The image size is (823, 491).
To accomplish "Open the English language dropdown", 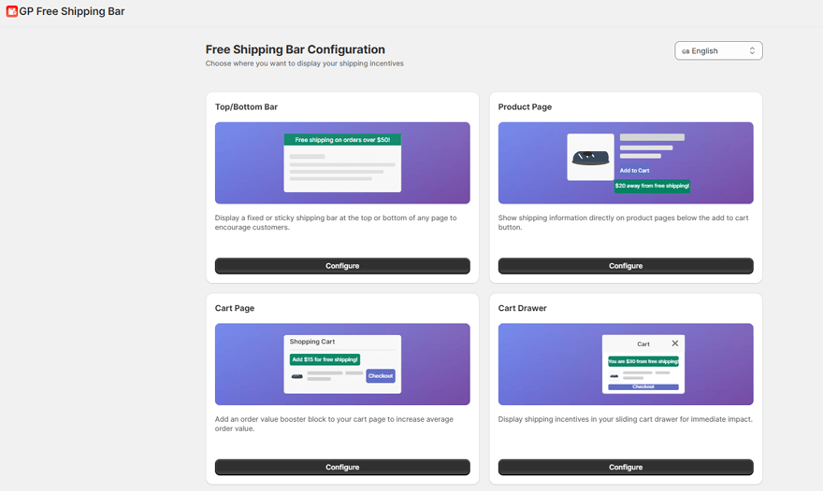I will 718,50.
